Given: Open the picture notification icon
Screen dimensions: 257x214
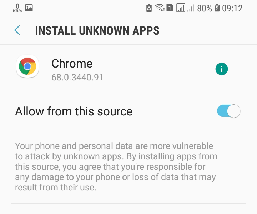Looking at the screenshot, I should click(x=29, y=8).
